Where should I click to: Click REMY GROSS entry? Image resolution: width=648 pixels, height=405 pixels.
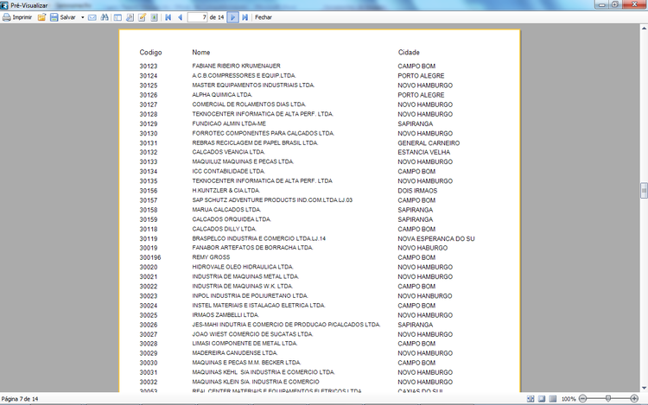point(211,257)
